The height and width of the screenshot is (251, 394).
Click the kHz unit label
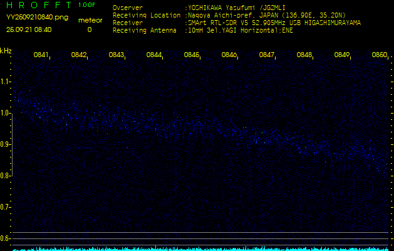point(6,51)
